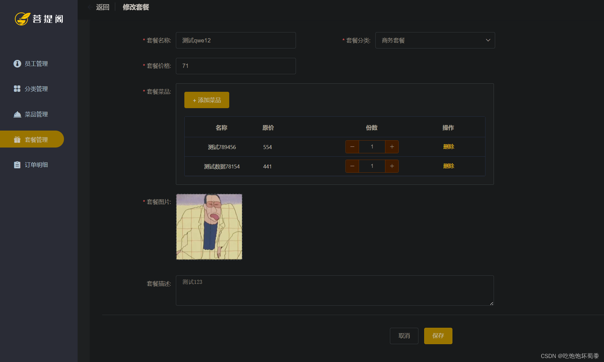Open 订单明细 using its document icon

17,164
